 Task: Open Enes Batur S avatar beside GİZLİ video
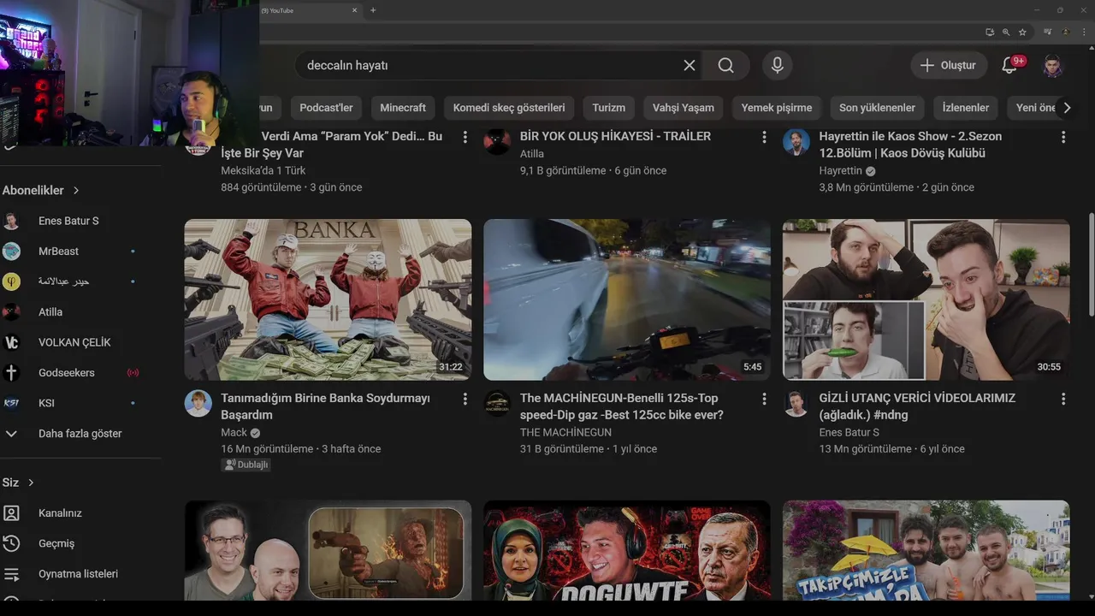(796, 404)
